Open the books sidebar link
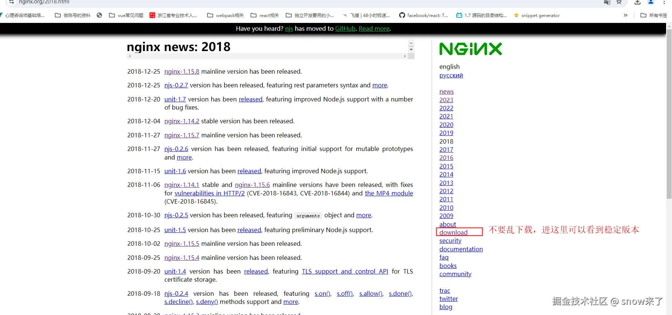Viewport: 672px width, 315px height. coord(448,266)
